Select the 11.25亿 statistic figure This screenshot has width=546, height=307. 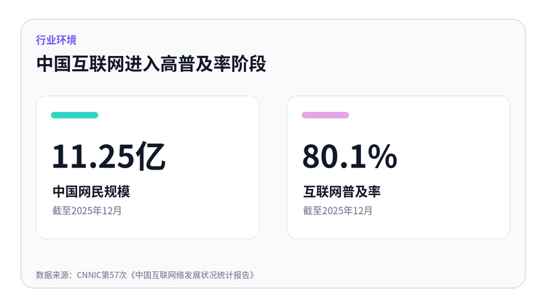point(108,156)
